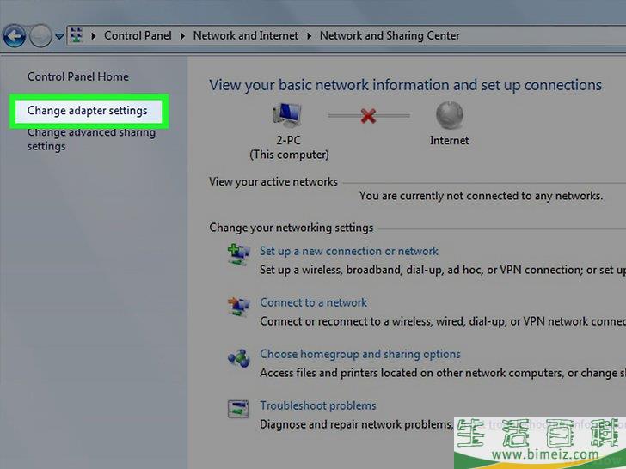
Task: Select Control Panel in the address bar
Action: pyautogui.click(x=138, y=36)
